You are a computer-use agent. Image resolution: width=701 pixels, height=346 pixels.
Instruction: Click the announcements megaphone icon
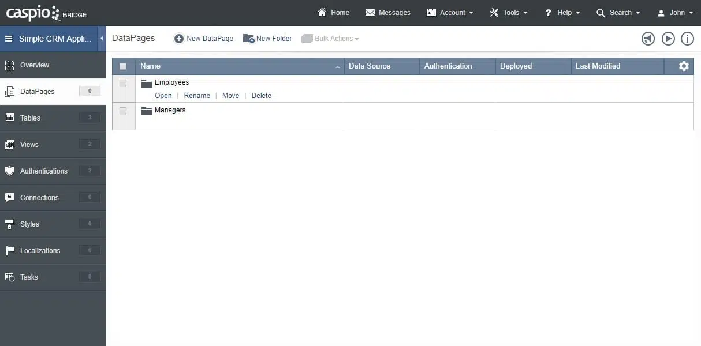[648, 39]
